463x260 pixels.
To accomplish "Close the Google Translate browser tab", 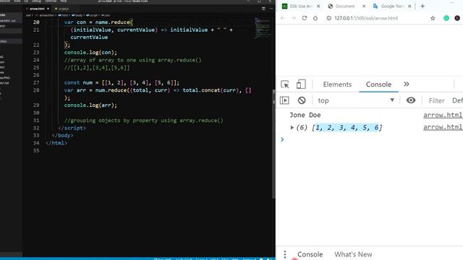I will click(x=409, y=6).
